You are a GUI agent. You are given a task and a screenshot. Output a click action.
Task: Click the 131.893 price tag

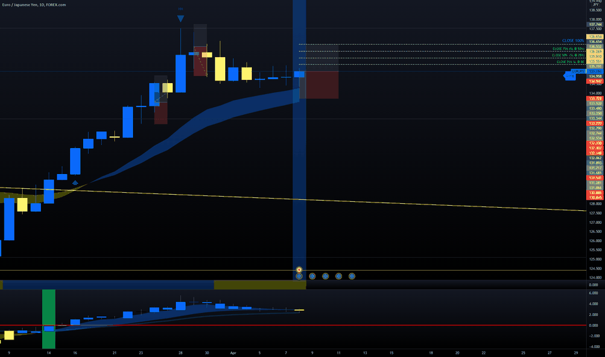[595, 163]
